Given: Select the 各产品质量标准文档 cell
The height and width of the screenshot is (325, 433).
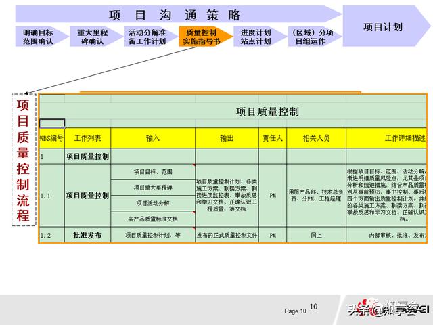Looking at the screenshot, I should (153, 219).
